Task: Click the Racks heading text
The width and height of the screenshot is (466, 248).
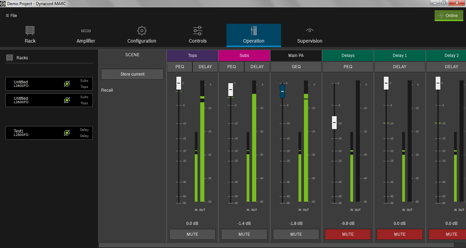Action: click(x=22, y=58)
